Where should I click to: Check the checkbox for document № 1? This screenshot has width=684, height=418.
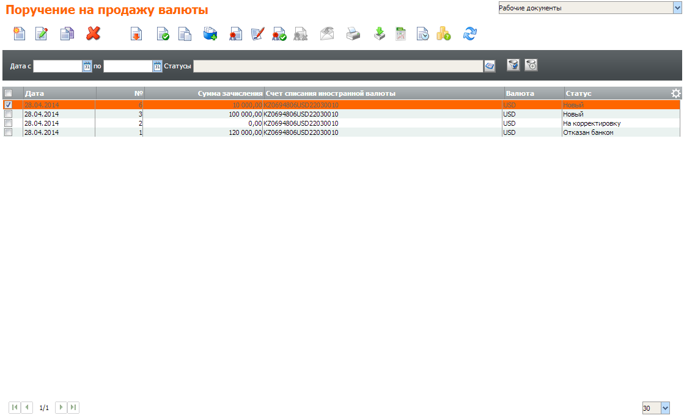point(8,132)
